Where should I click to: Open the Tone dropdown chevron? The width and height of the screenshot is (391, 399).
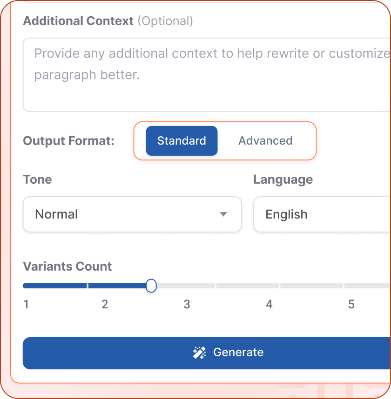click(x=224, y=214)
